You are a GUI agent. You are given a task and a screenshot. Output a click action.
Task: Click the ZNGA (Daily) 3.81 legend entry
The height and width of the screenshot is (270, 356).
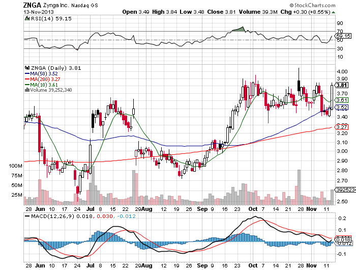[56, 68]
